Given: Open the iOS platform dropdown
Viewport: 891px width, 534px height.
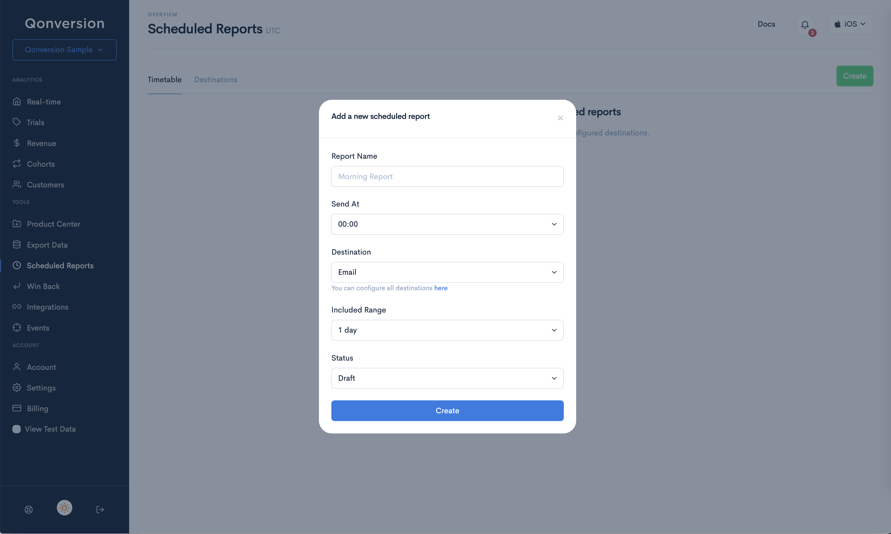Looking at the screenshot, I should click(x=850, y=24).
